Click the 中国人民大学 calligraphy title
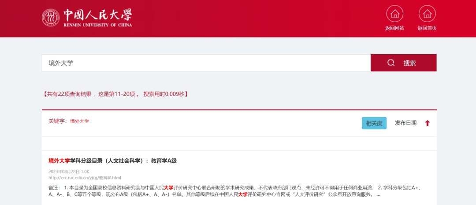 (98, 15)
